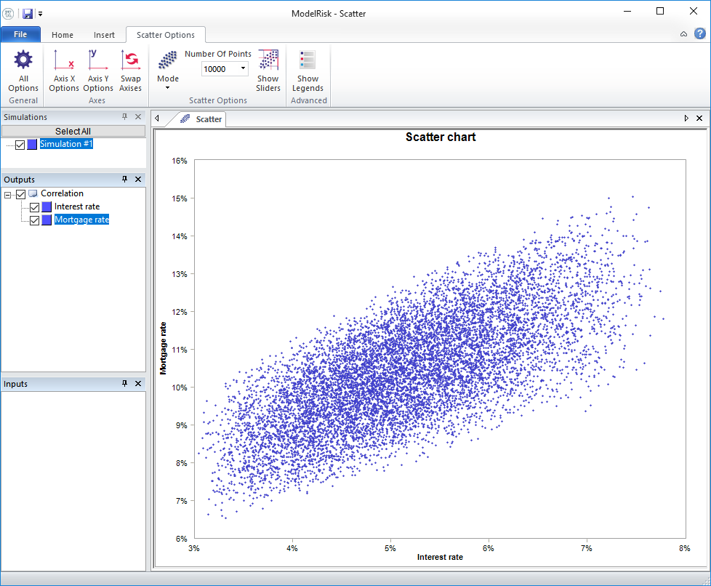711x586 pixels.
Task: Open the Number Of Points dropdown
Action: click(242, 68)
